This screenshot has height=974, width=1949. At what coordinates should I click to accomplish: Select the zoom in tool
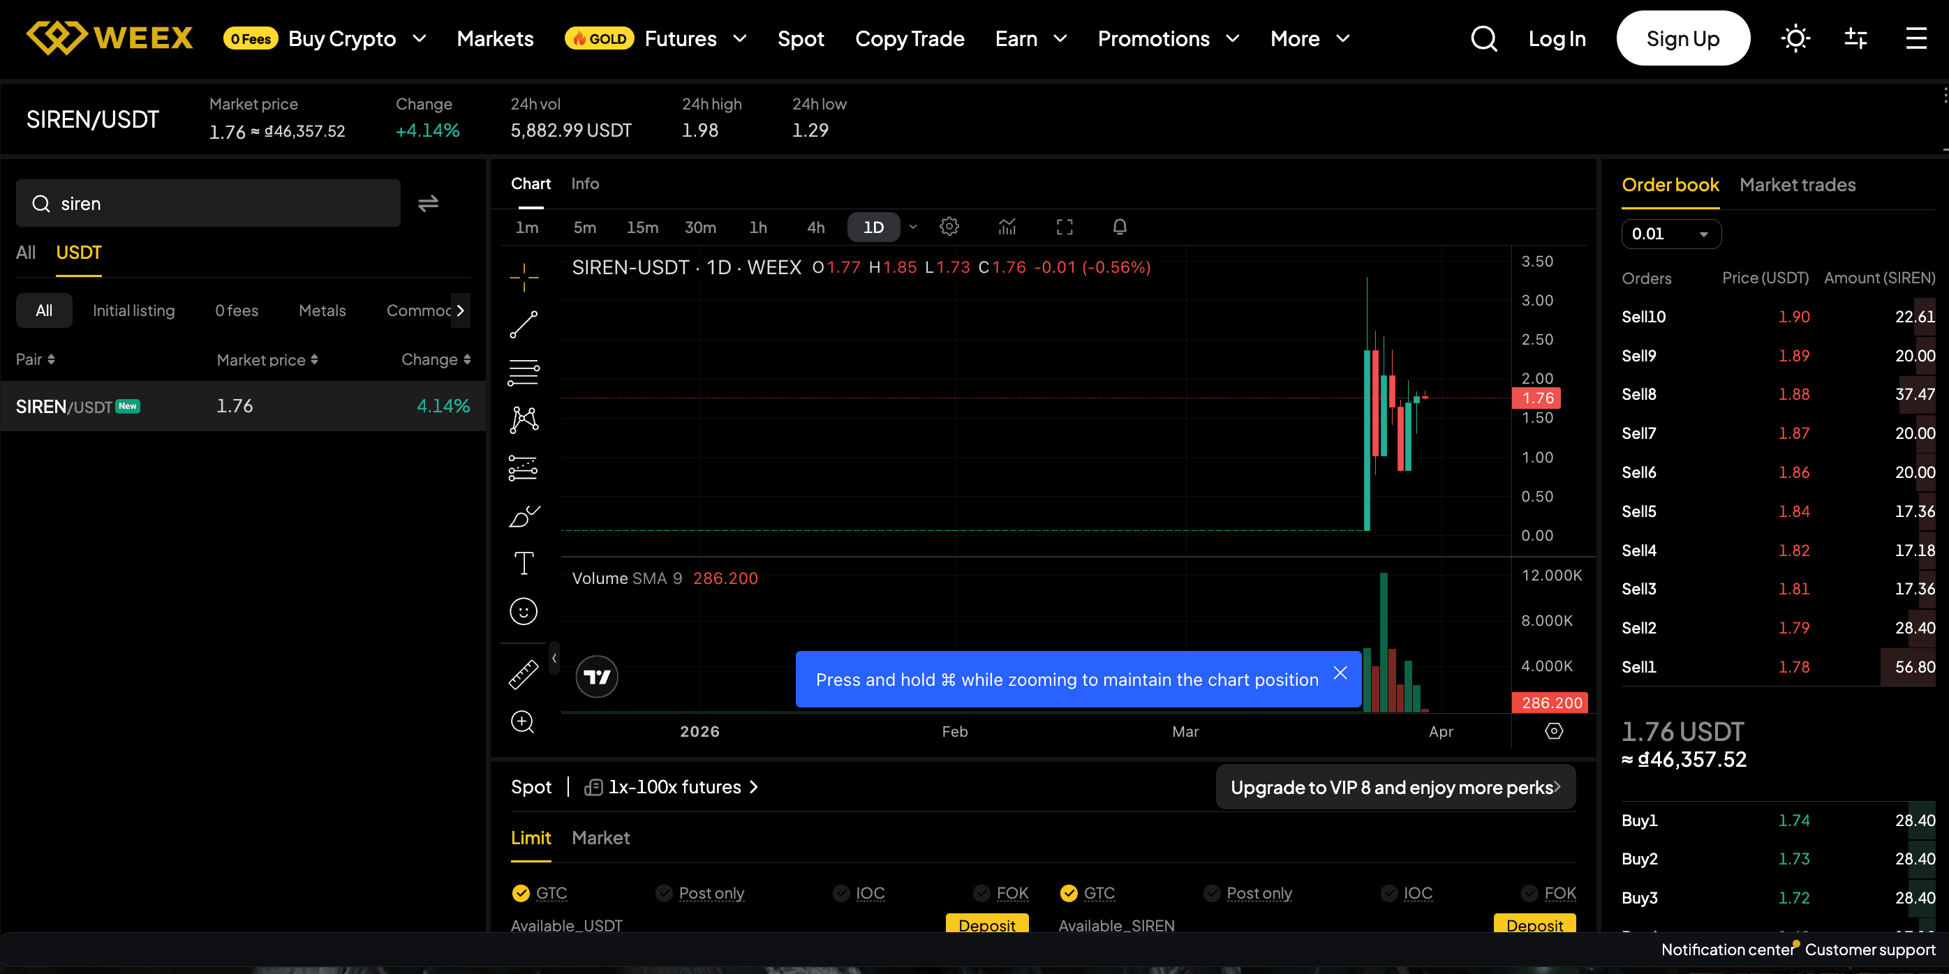524,722
